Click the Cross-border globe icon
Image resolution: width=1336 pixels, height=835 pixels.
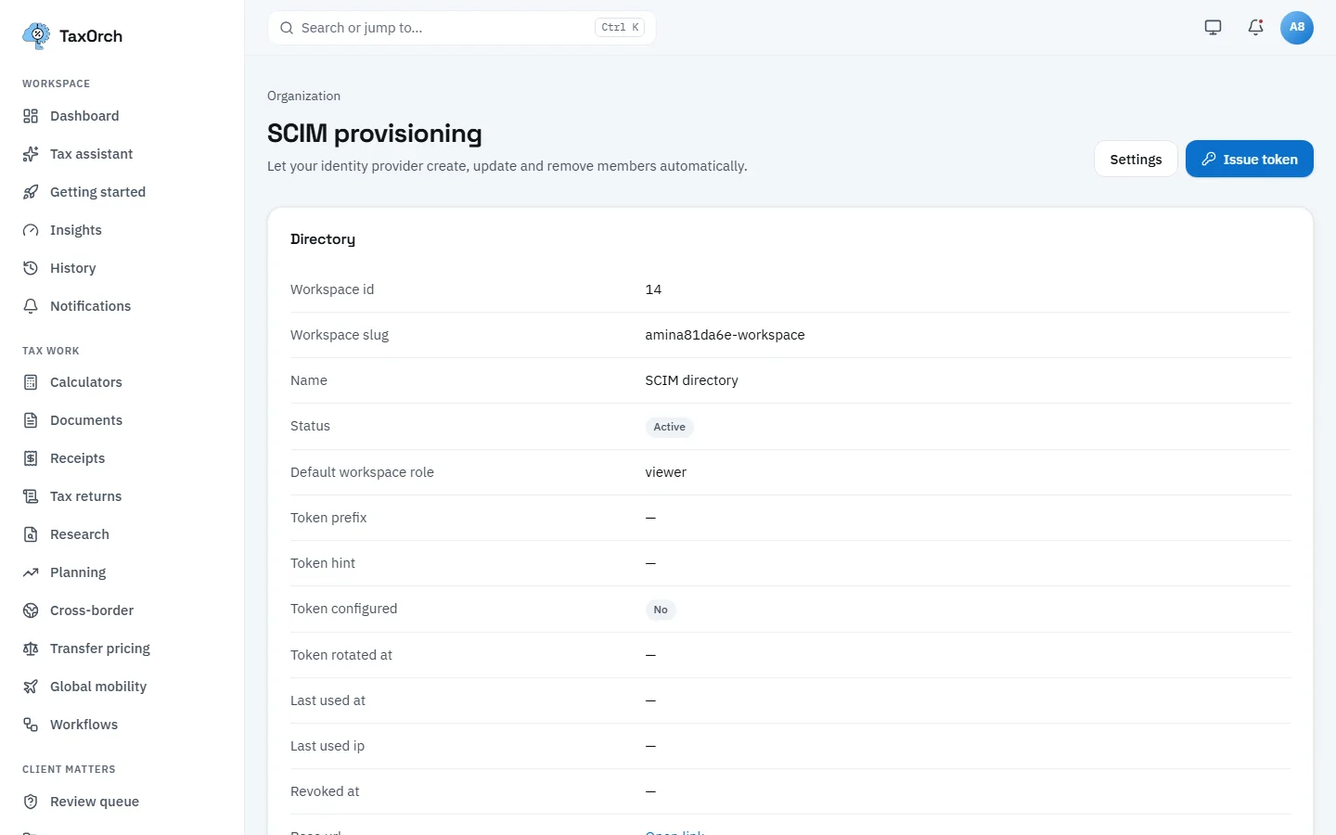[31, 610]
